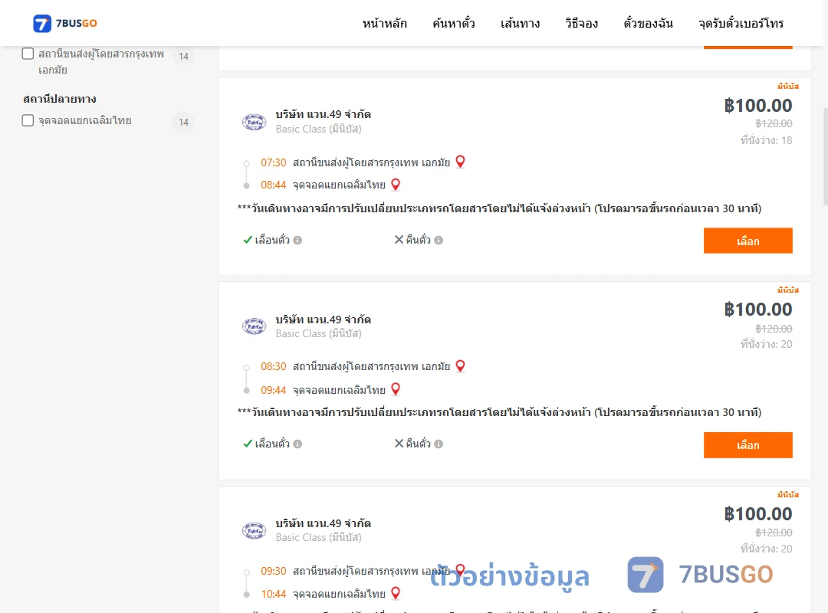Image resolution: width=828 pixels, height=613 pixels.
Task: Click departure time 09:30
Action: coord(274,571)
